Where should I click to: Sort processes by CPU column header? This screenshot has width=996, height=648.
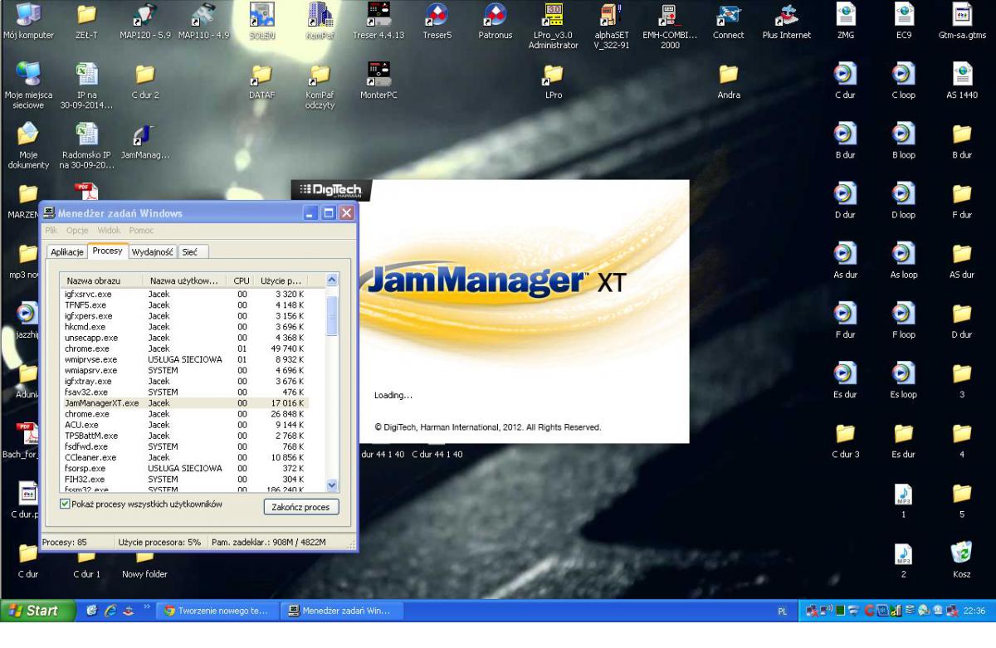point(242,280)
